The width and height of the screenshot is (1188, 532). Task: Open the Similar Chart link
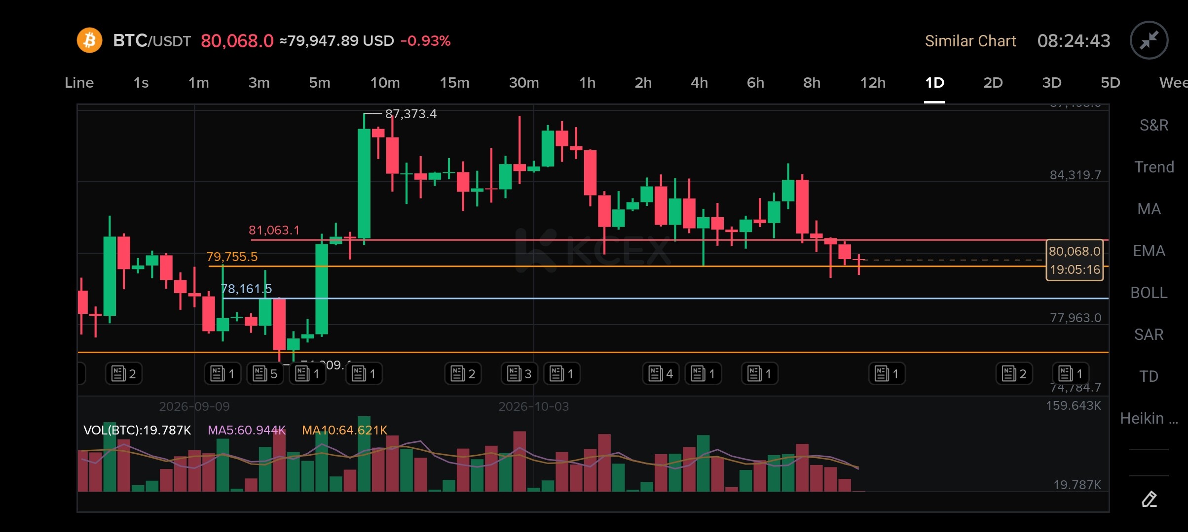970,41
